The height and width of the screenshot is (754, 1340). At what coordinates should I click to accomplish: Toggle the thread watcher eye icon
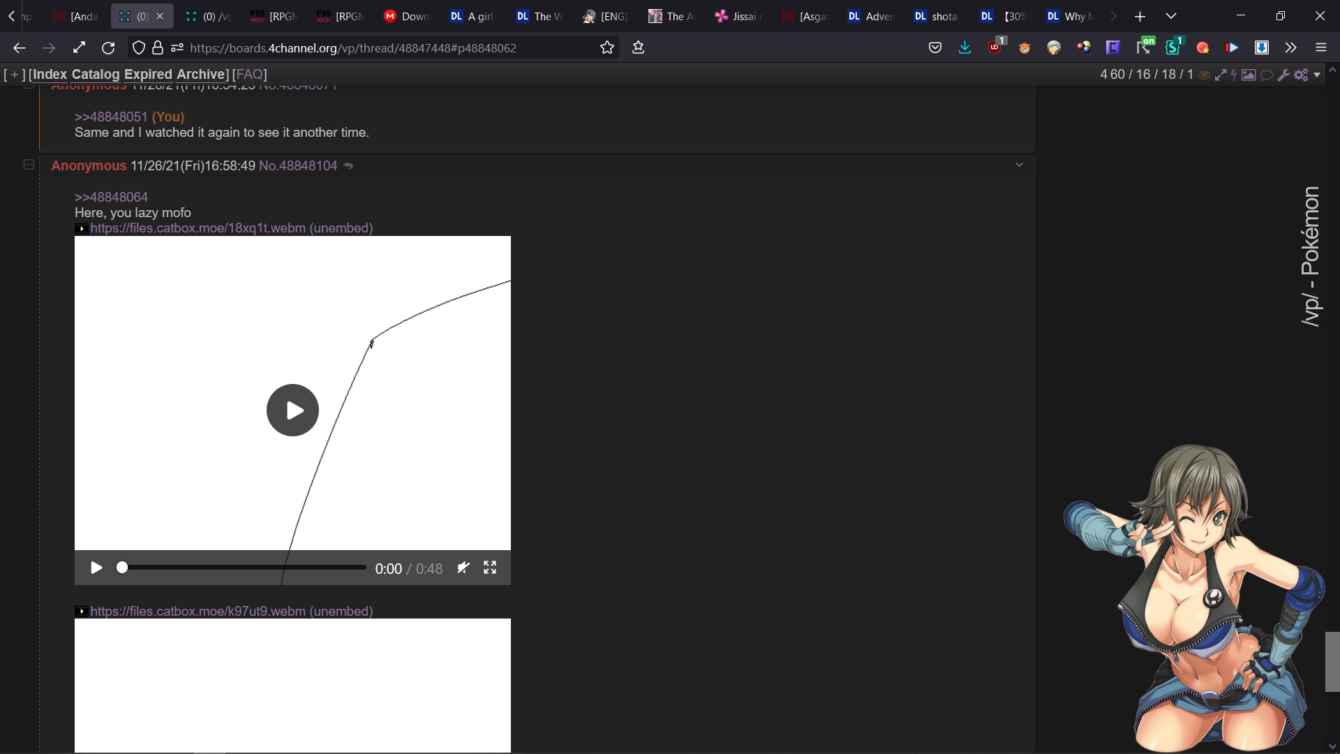click(1204, 75)
